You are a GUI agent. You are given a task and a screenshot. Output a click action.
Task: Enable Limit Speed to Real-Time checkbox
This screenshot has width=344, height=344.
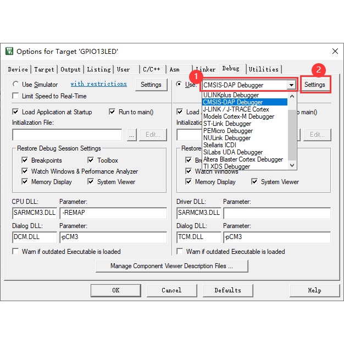point(16,96)
